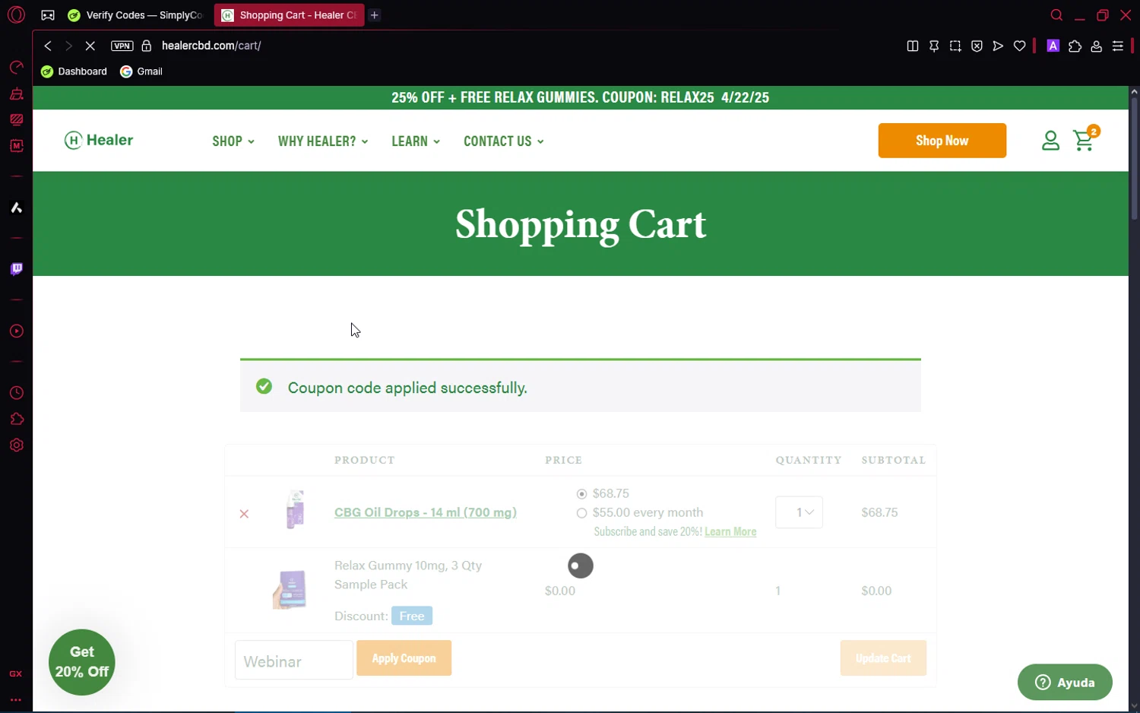The height and width of the screenshot is (713, 1140).
Task: Click the Shop Now button
Action: click(x=942, y=141)
